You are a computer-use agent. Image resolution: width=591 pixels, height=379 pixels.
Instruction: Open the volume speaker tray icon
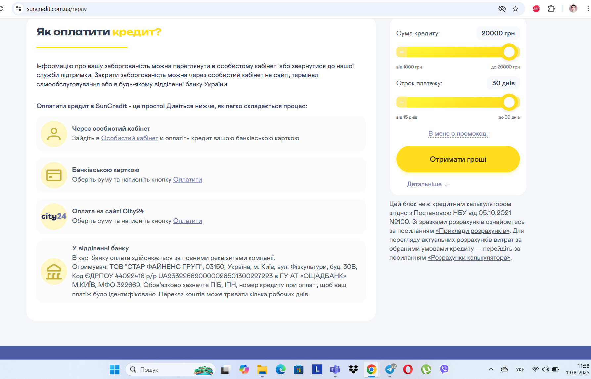545,369
